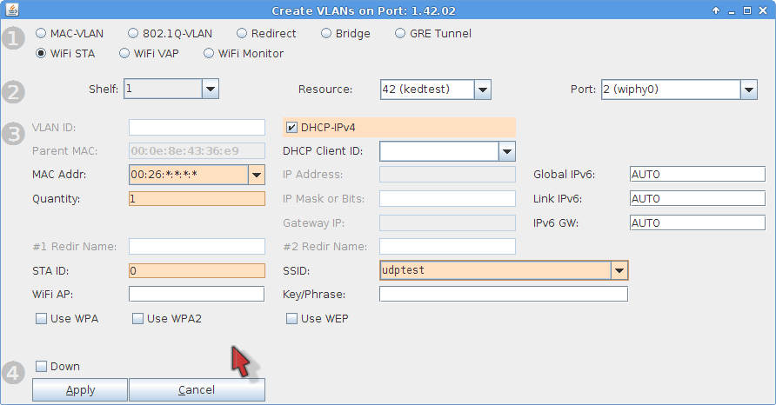
Task: Open the Shelf dropdown
Action: [x=210, y=89]
